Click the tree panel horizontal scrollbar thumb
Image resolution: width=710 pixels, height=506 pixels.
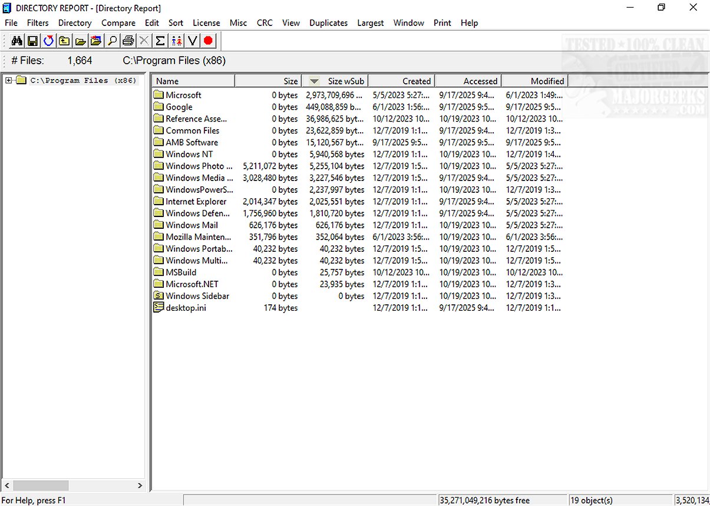(x=41, y=485)
